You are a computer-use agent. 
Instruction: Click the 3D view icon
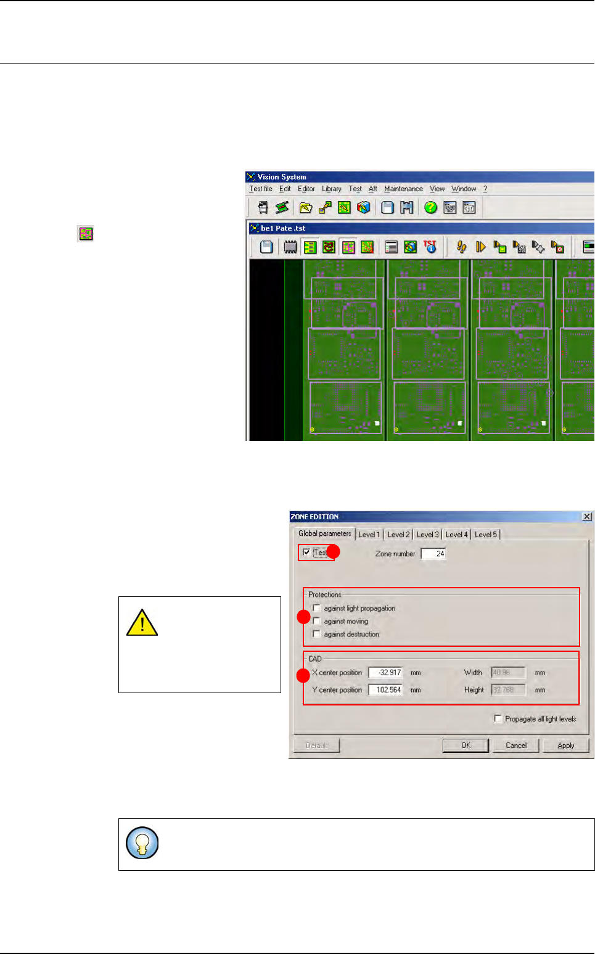point(469,208)
